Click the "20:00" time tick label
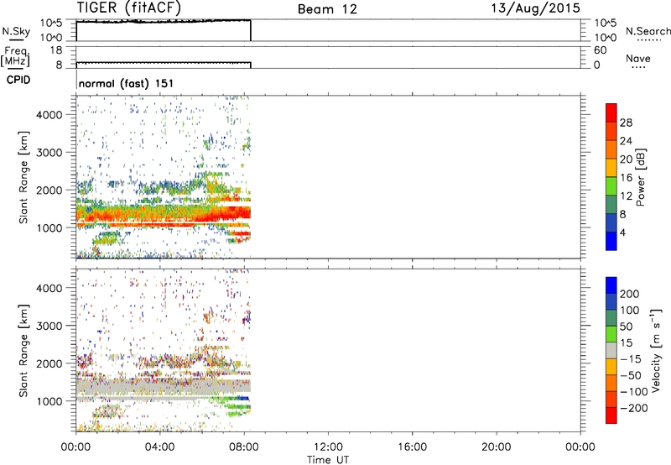 (x=497, y=447)
